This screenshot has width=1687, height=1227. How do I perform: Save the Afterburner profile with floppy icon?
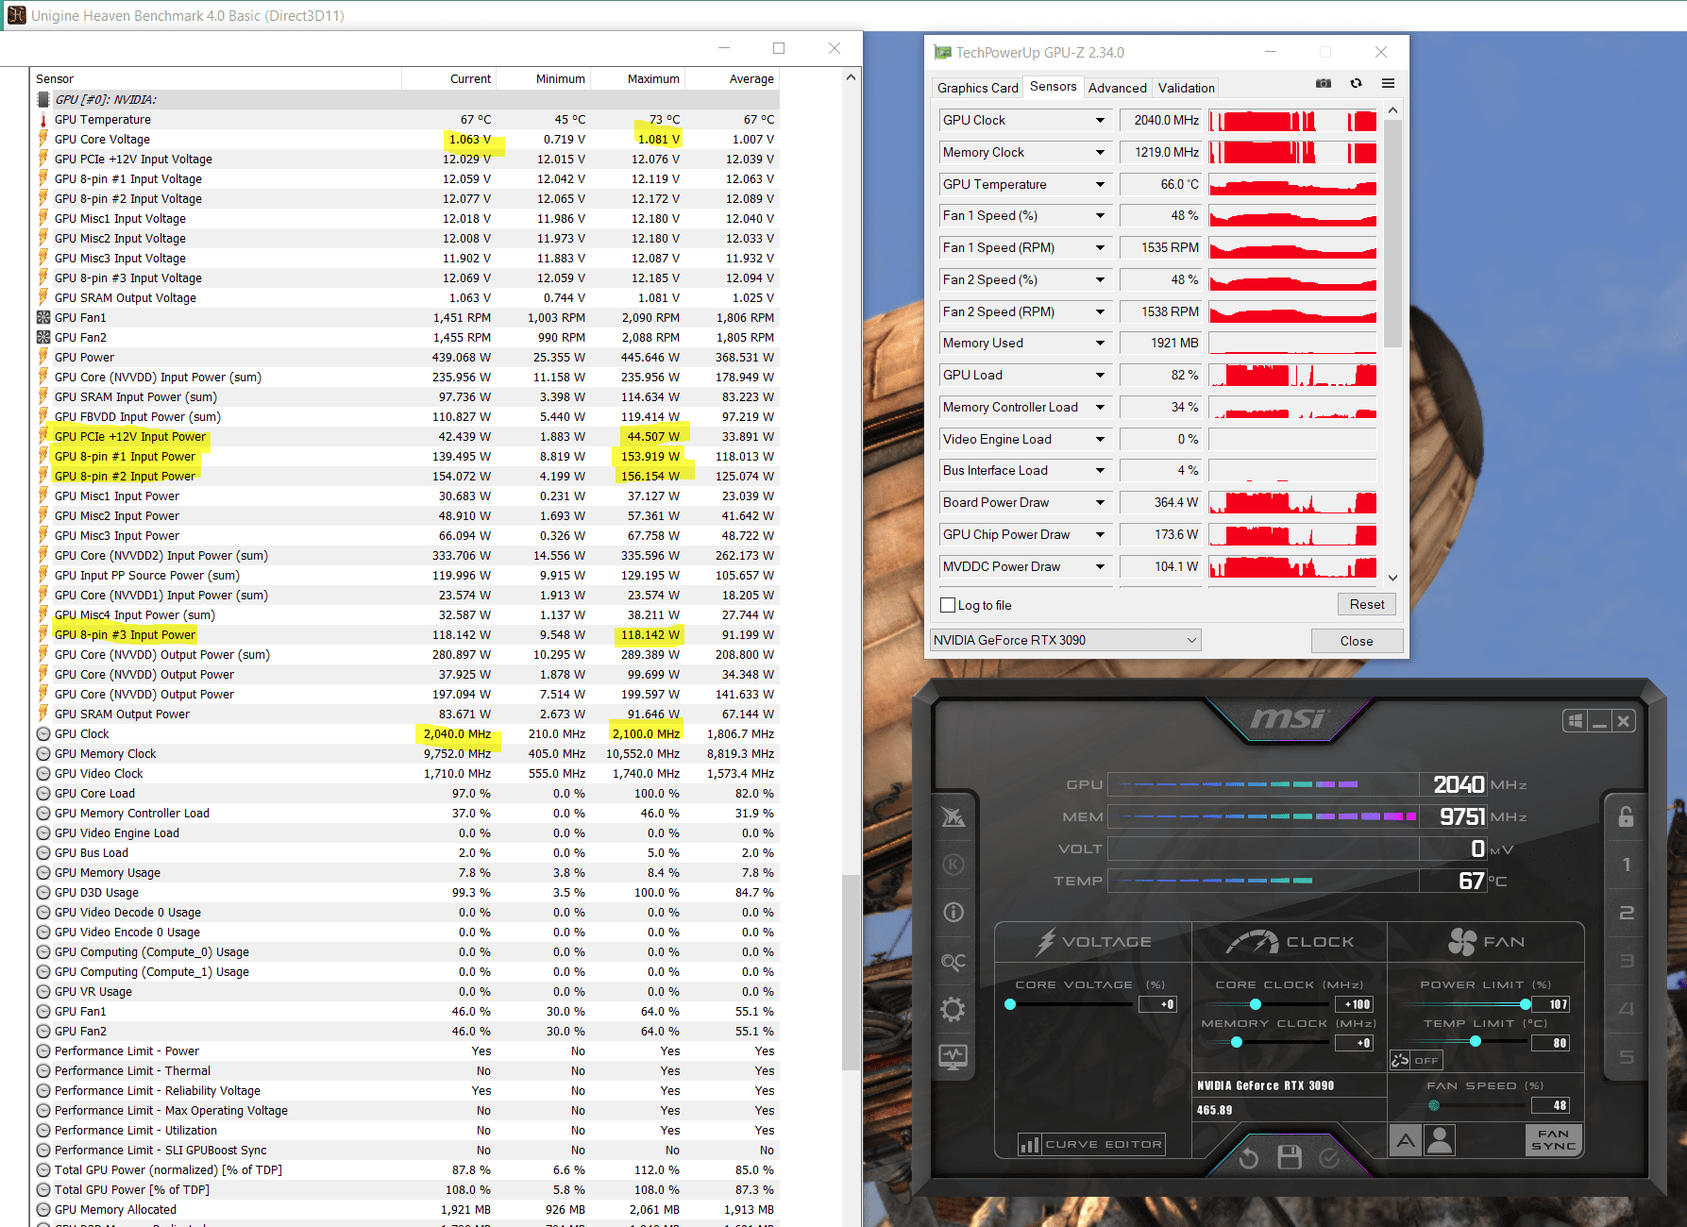click(x=1290, y=1157)
